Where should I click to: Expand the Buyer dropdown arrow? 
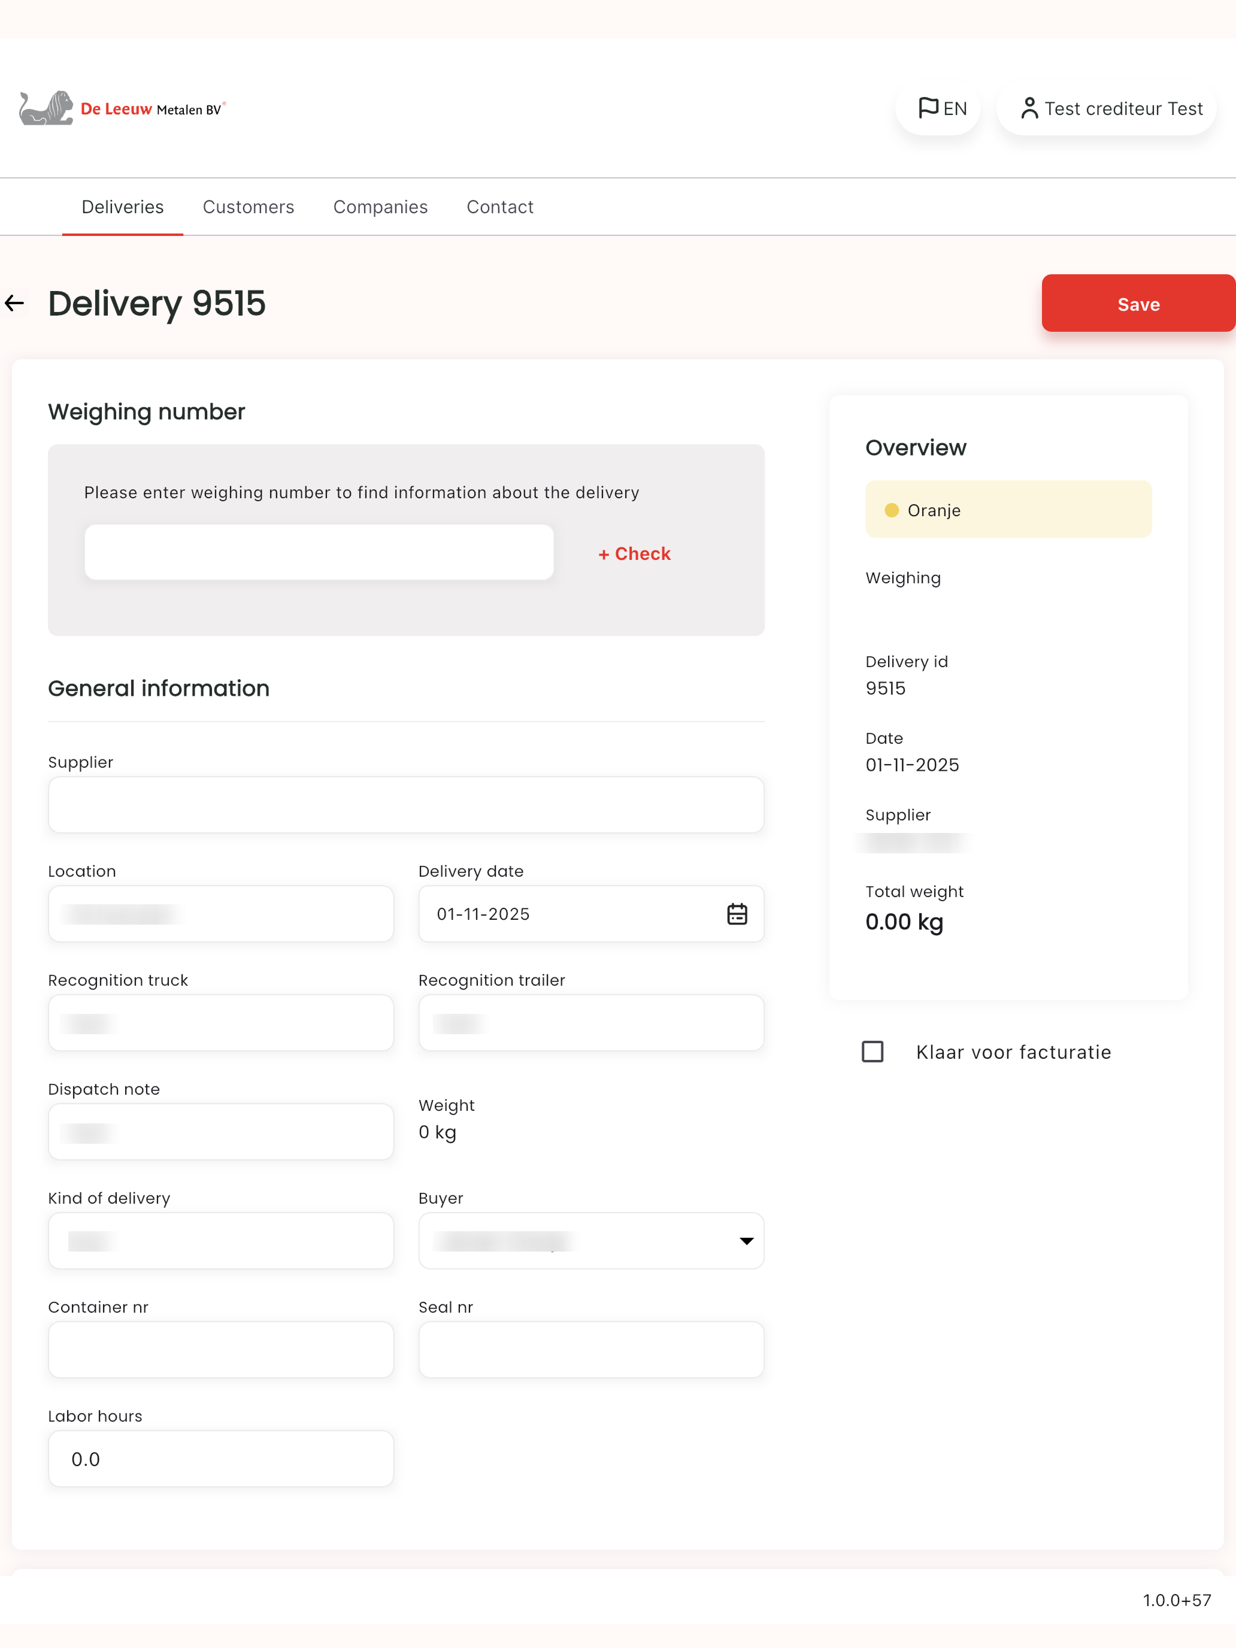click(746, 1241)
